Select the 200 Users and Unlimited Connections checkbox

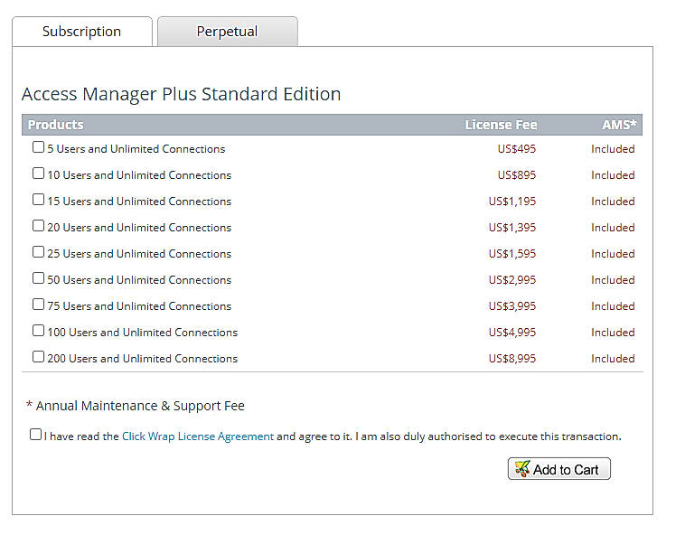click(x=39, y=357)
